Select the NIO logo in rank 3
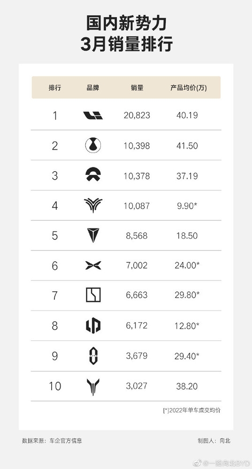The width and height of the screenshot is (252, 469). (x=93, y=175)
